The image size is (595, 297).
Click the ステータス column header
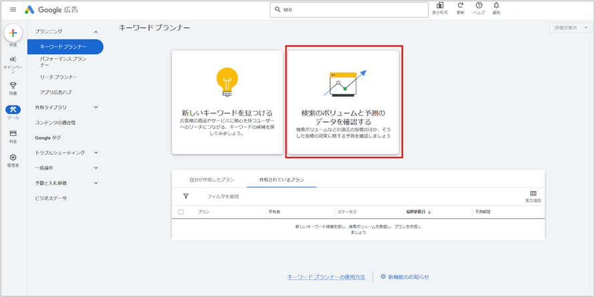(347, 212)
